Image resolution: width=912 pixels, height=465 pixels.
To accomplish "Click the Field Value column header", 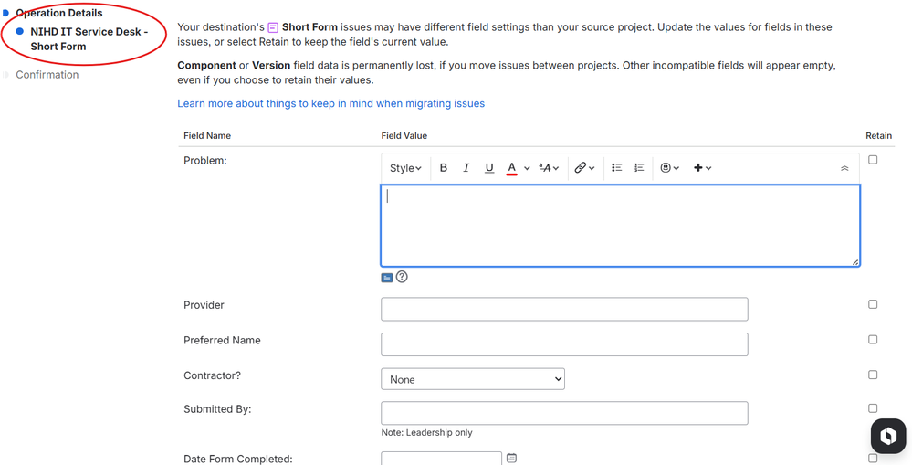I will pos(404,135).
